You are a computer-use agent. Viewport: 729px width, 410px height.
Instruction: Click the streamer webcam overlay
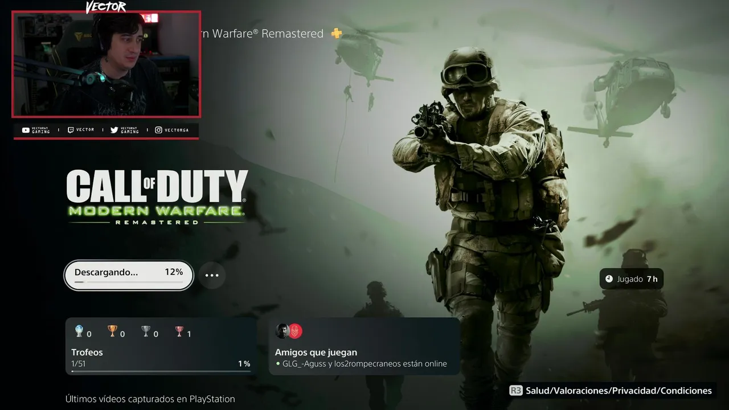pos(107,64)
